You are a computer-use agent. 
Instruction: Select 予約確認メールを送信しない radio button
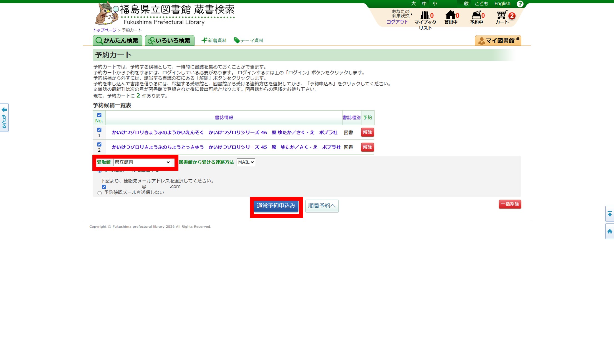(100, 193)
